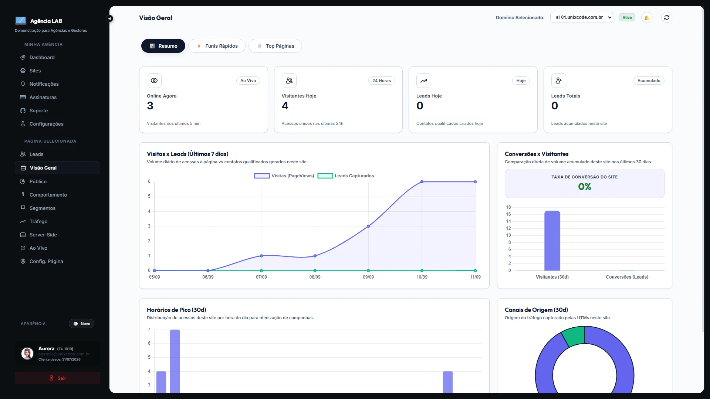The image size is (710, 399).
Task: Open Configurações user icon
Action: (23, 124)
